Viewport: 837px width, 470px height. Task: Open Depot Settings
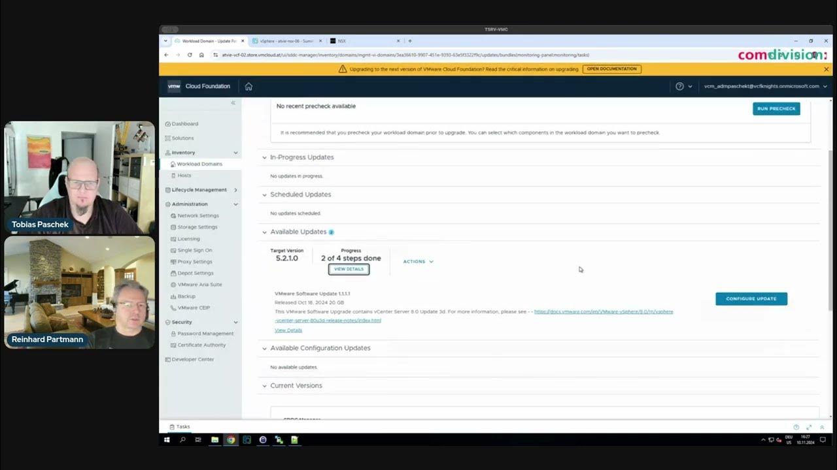(196, 273)
